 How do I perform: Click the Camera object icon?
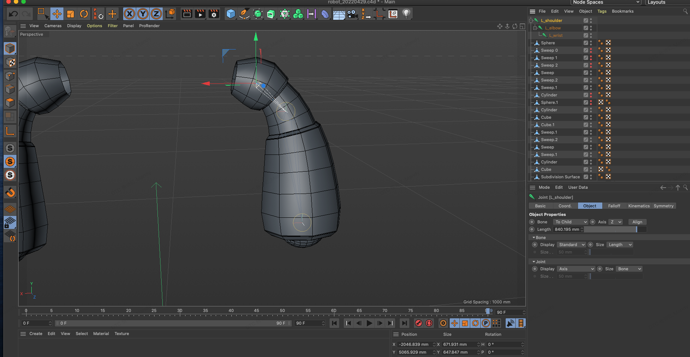tap(352, 14)
